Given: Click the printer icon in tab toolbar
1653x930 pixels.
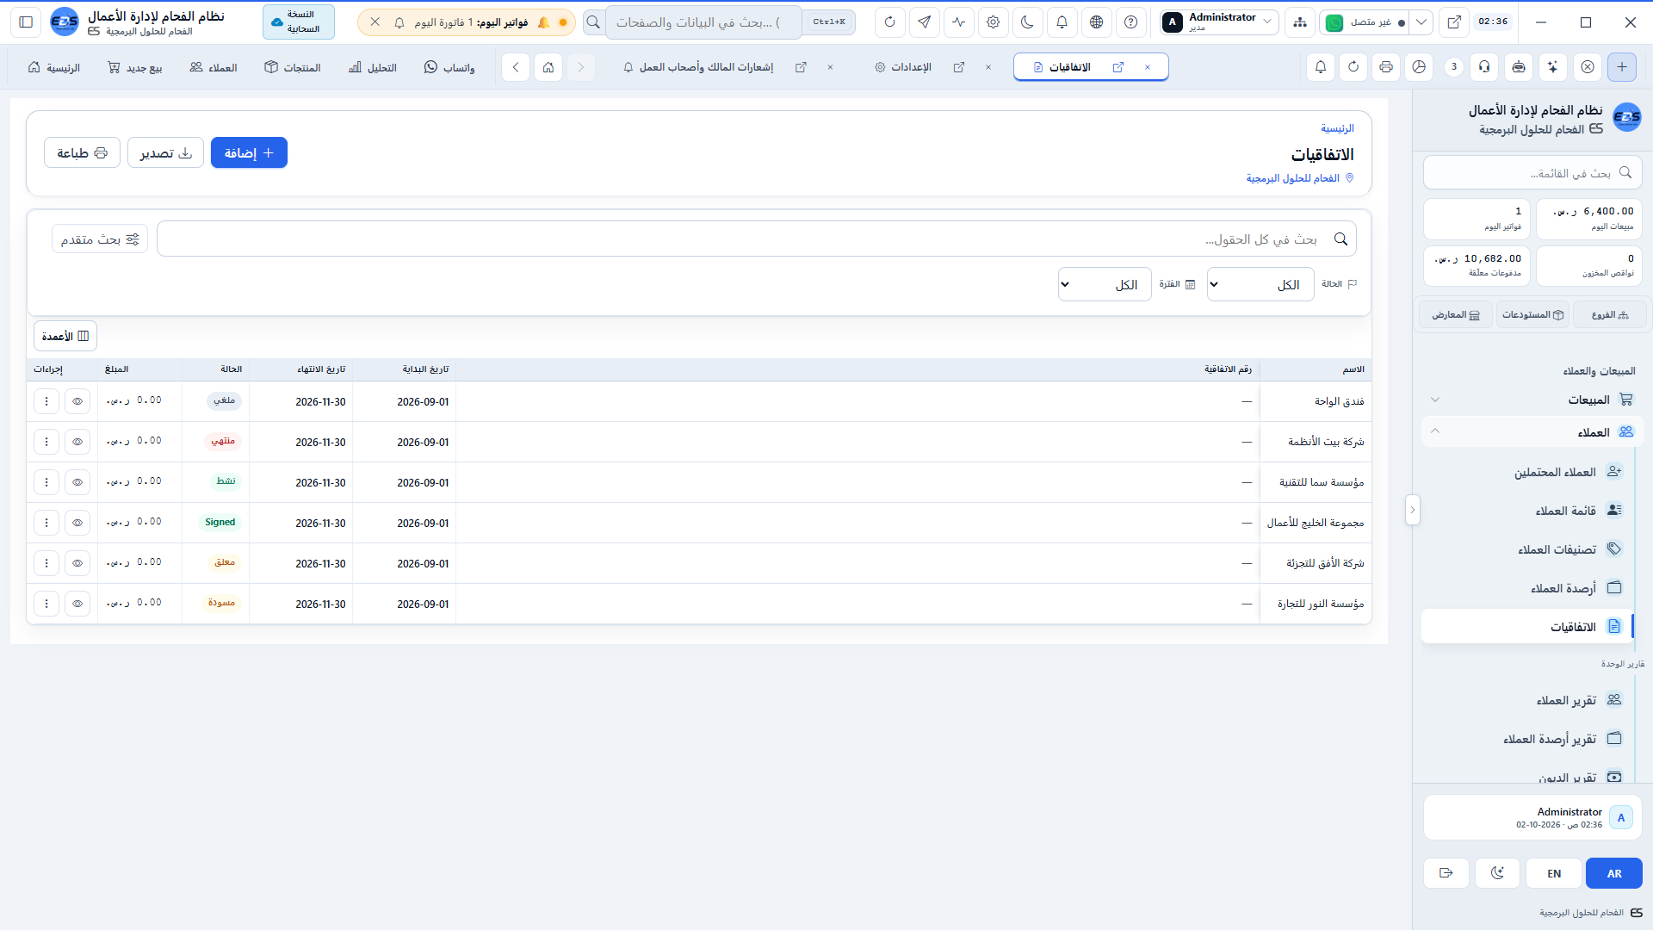Looking at the screenshot, I should pyautogui.click(x=1386, y=67).
